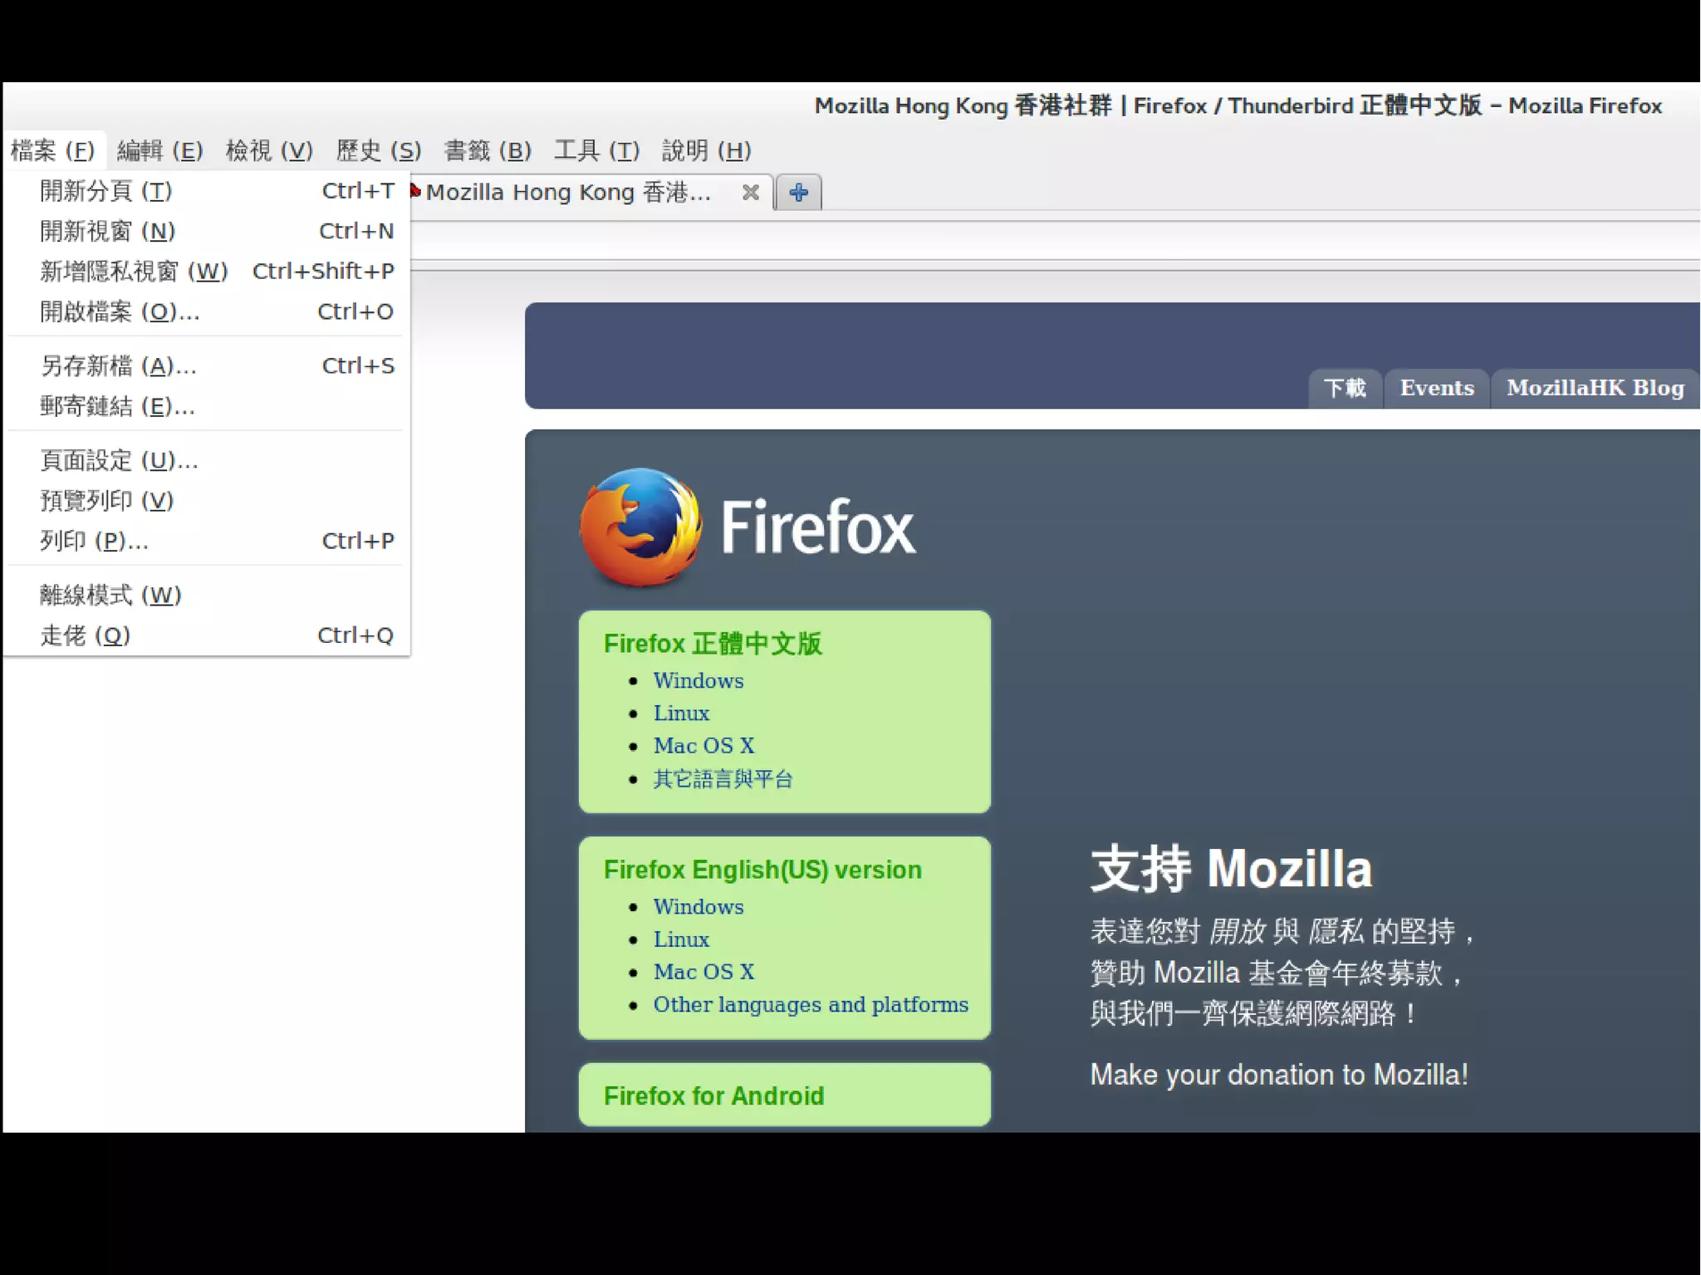Click Mac OS X under English(US) version

703,971
